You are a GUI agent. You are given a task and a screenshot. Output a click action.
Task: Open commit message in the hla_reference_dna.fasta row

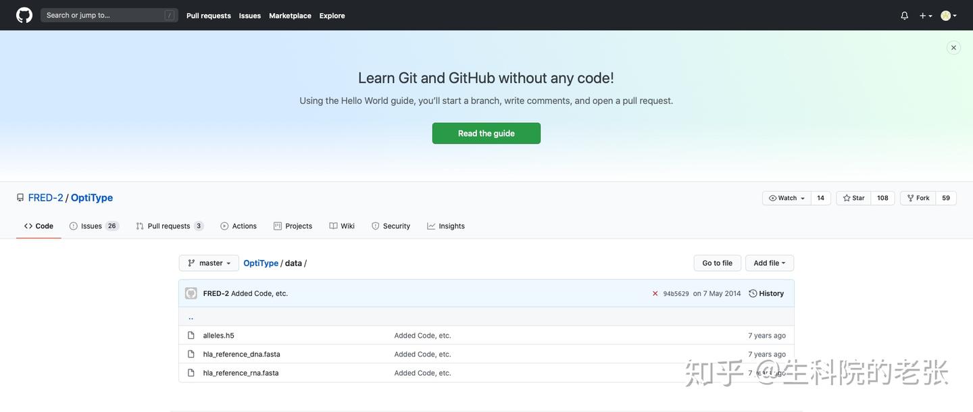click(x=423, y=354)
